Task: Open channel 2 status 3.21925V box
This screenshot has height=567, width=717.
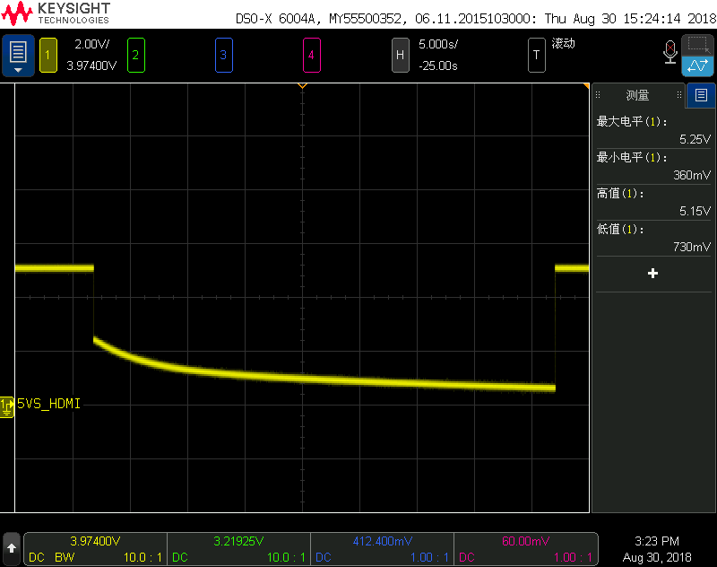Action: [238, 549]
